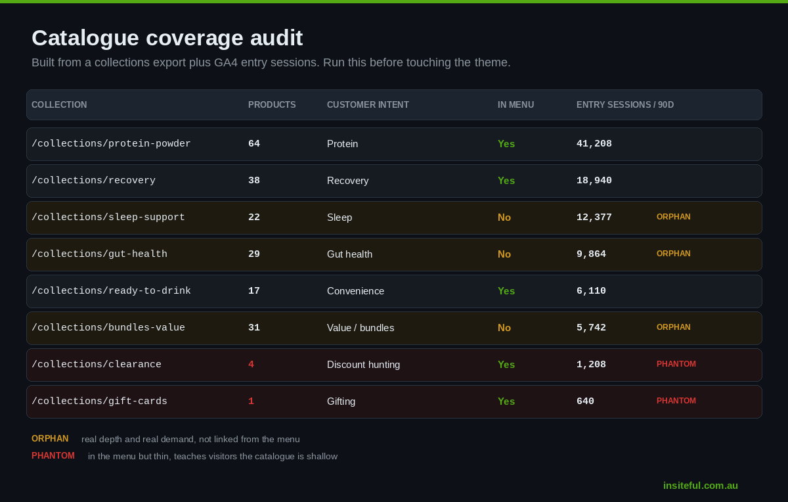Click the IN MENU column header
788x502 pixels.
point(515,105)
